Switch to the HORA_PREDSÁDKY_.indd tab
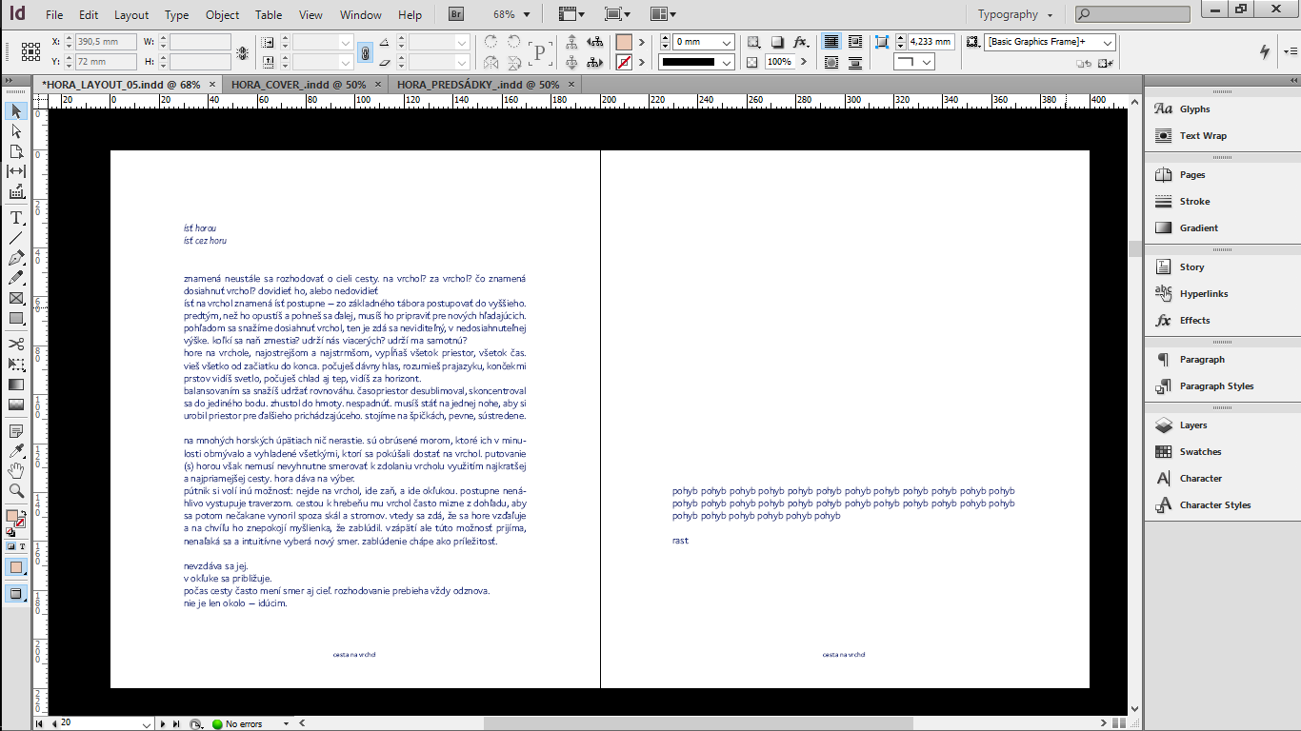 point(478,85)
